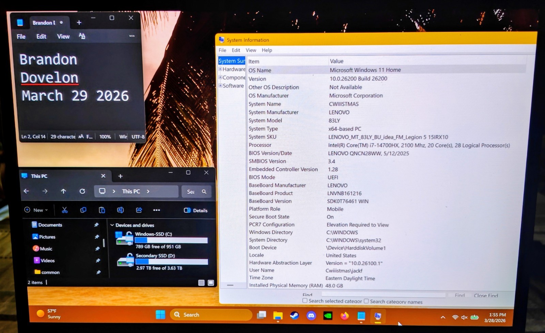Open the NVIDIA app on the taskbar
This screenshot has width=545, height=333.
pos(328,316)
